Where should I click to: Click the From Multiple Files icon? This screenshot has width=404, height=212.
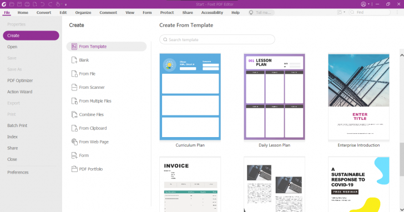74,101
